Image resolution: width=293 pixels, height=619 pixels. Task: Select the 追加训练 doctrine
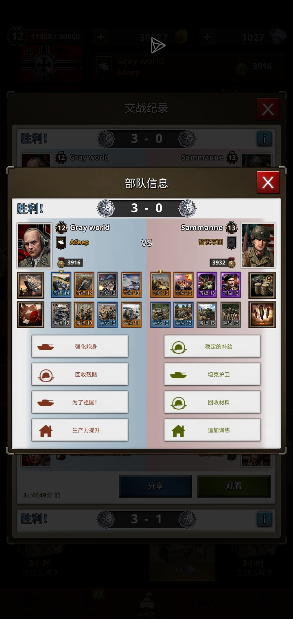pos(212,430)
